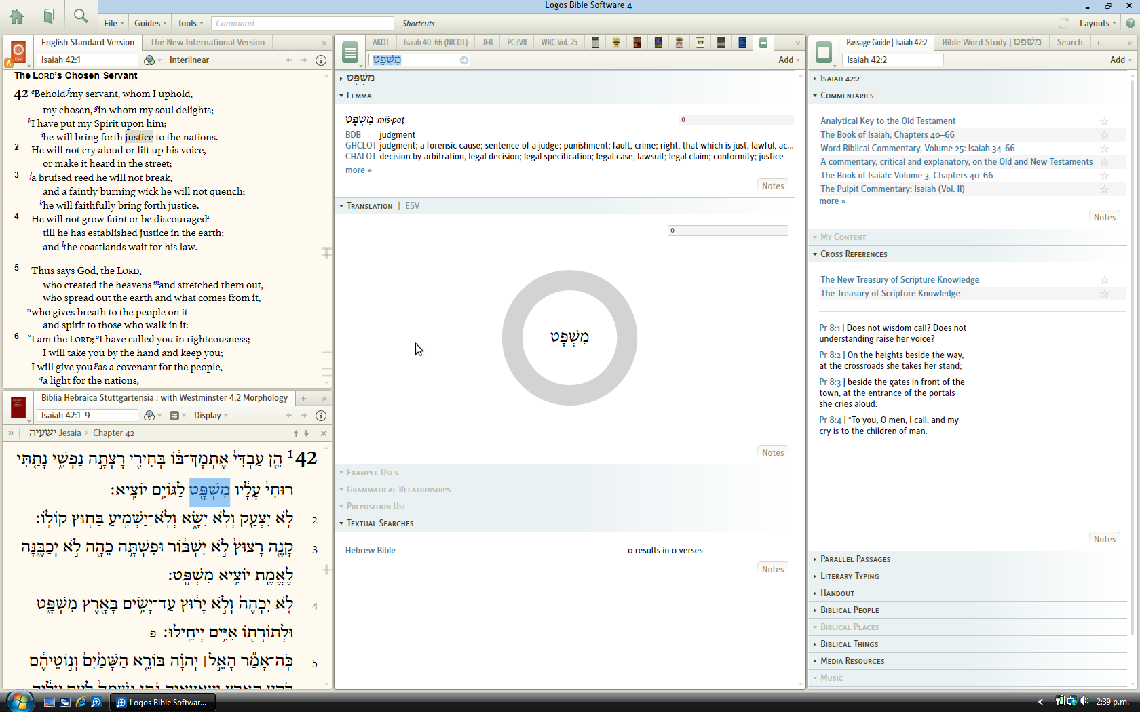The image size is (1140, 712).
Task: Adjust the Translation section count slider
Action: tap(727, 231)
